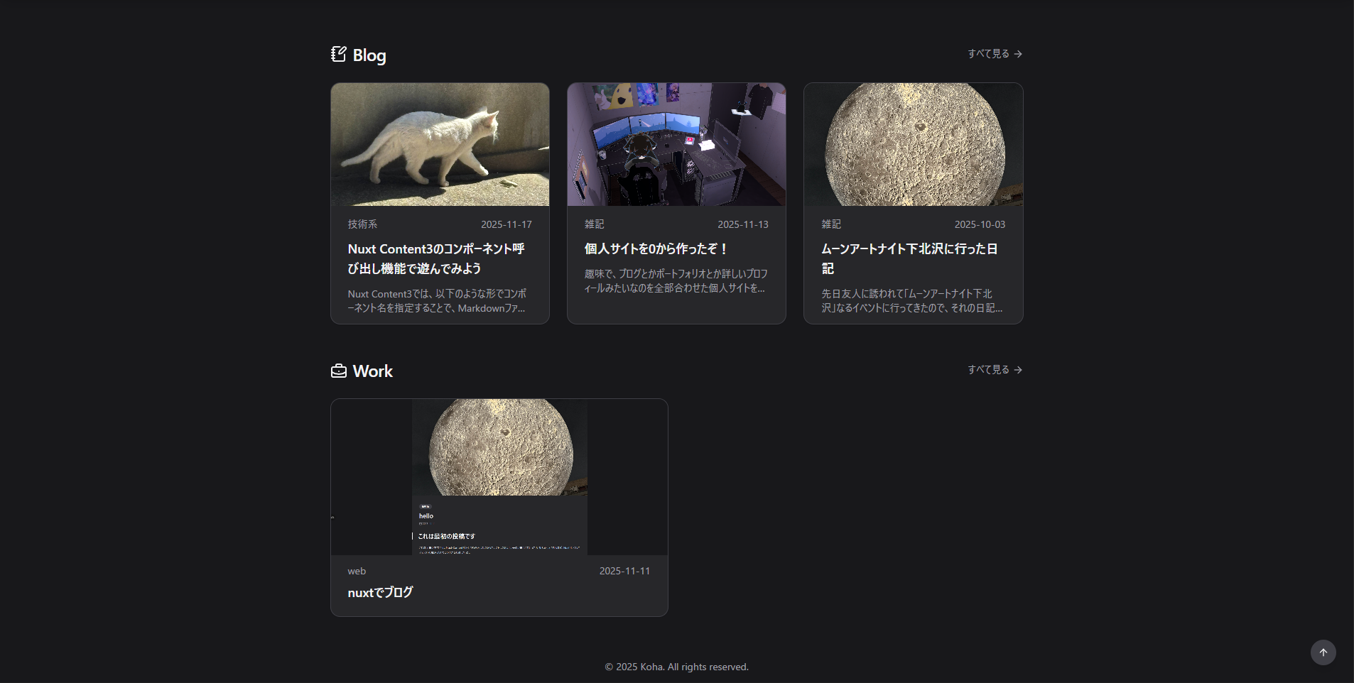Open すべて見る link in the Blog section
The image size is (1354, 683).
tap(989, 53)
